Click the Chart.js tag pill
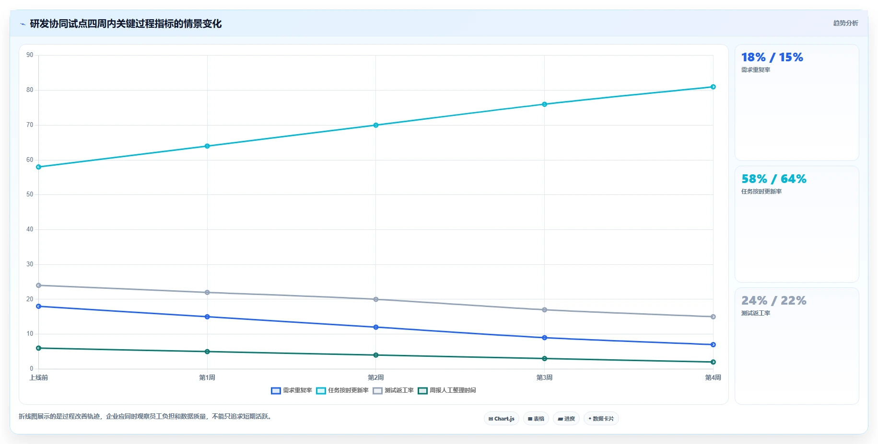 (x=502, y=419)
